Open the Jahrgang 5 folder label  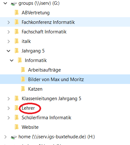33,51
